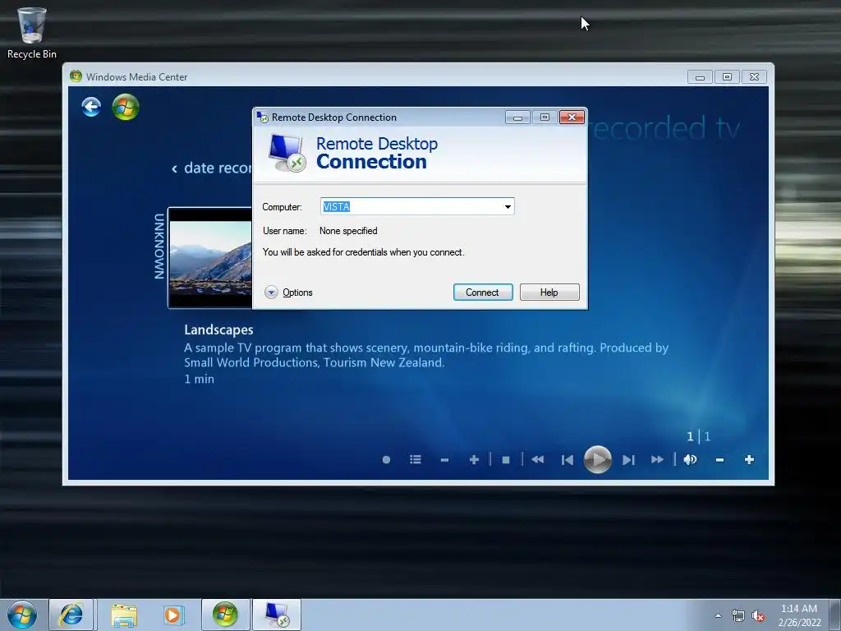
Task: Click the 1 min duration text
Action: pyautogui.click(x=199, y=379)
